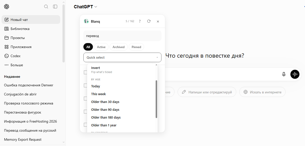Switch to the Active filter tab

(101, 47)
